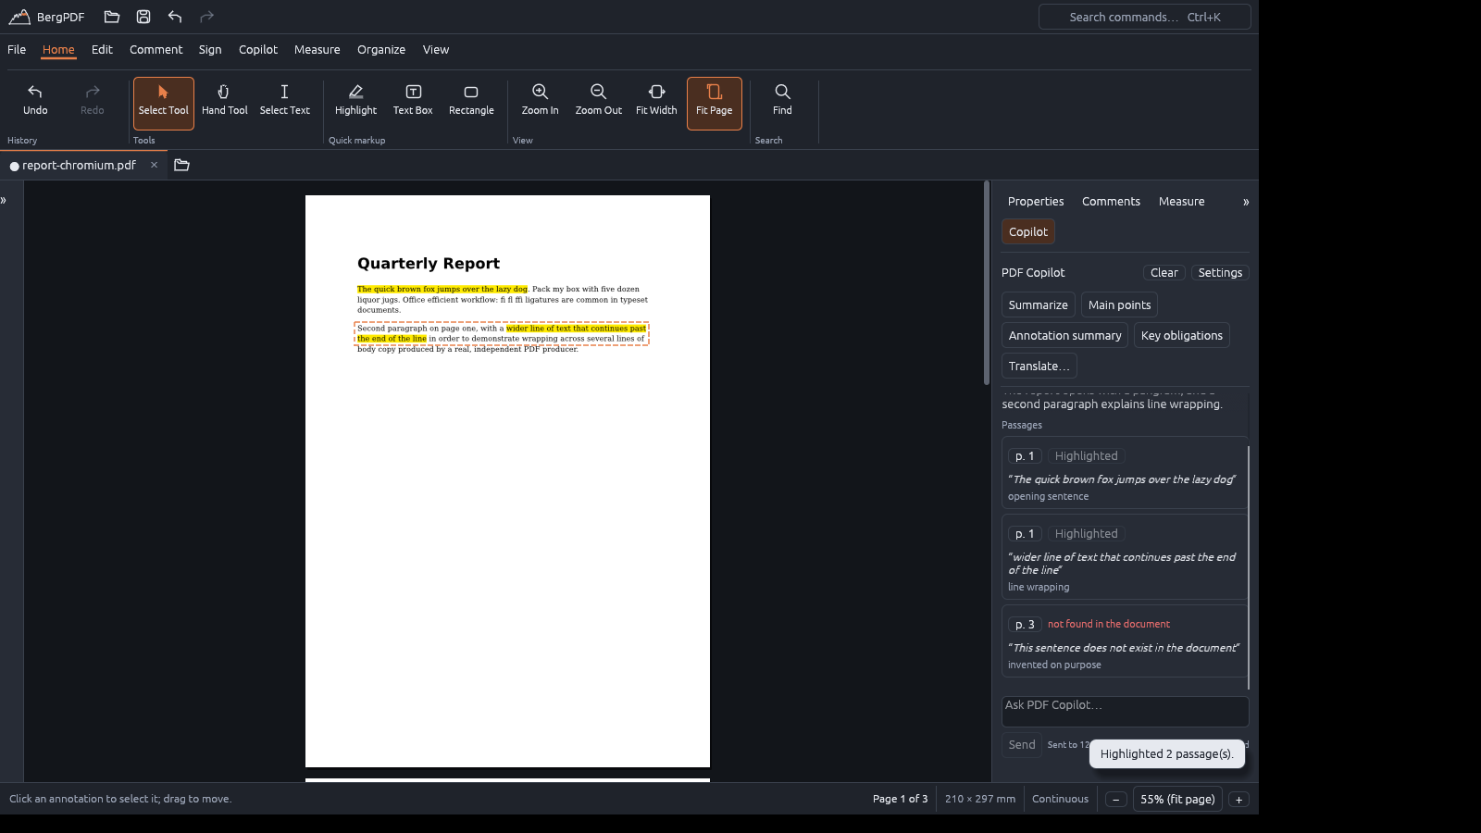1481x833 pixels.
Task: Click the Main points quick action
Action: (1119, 305)
